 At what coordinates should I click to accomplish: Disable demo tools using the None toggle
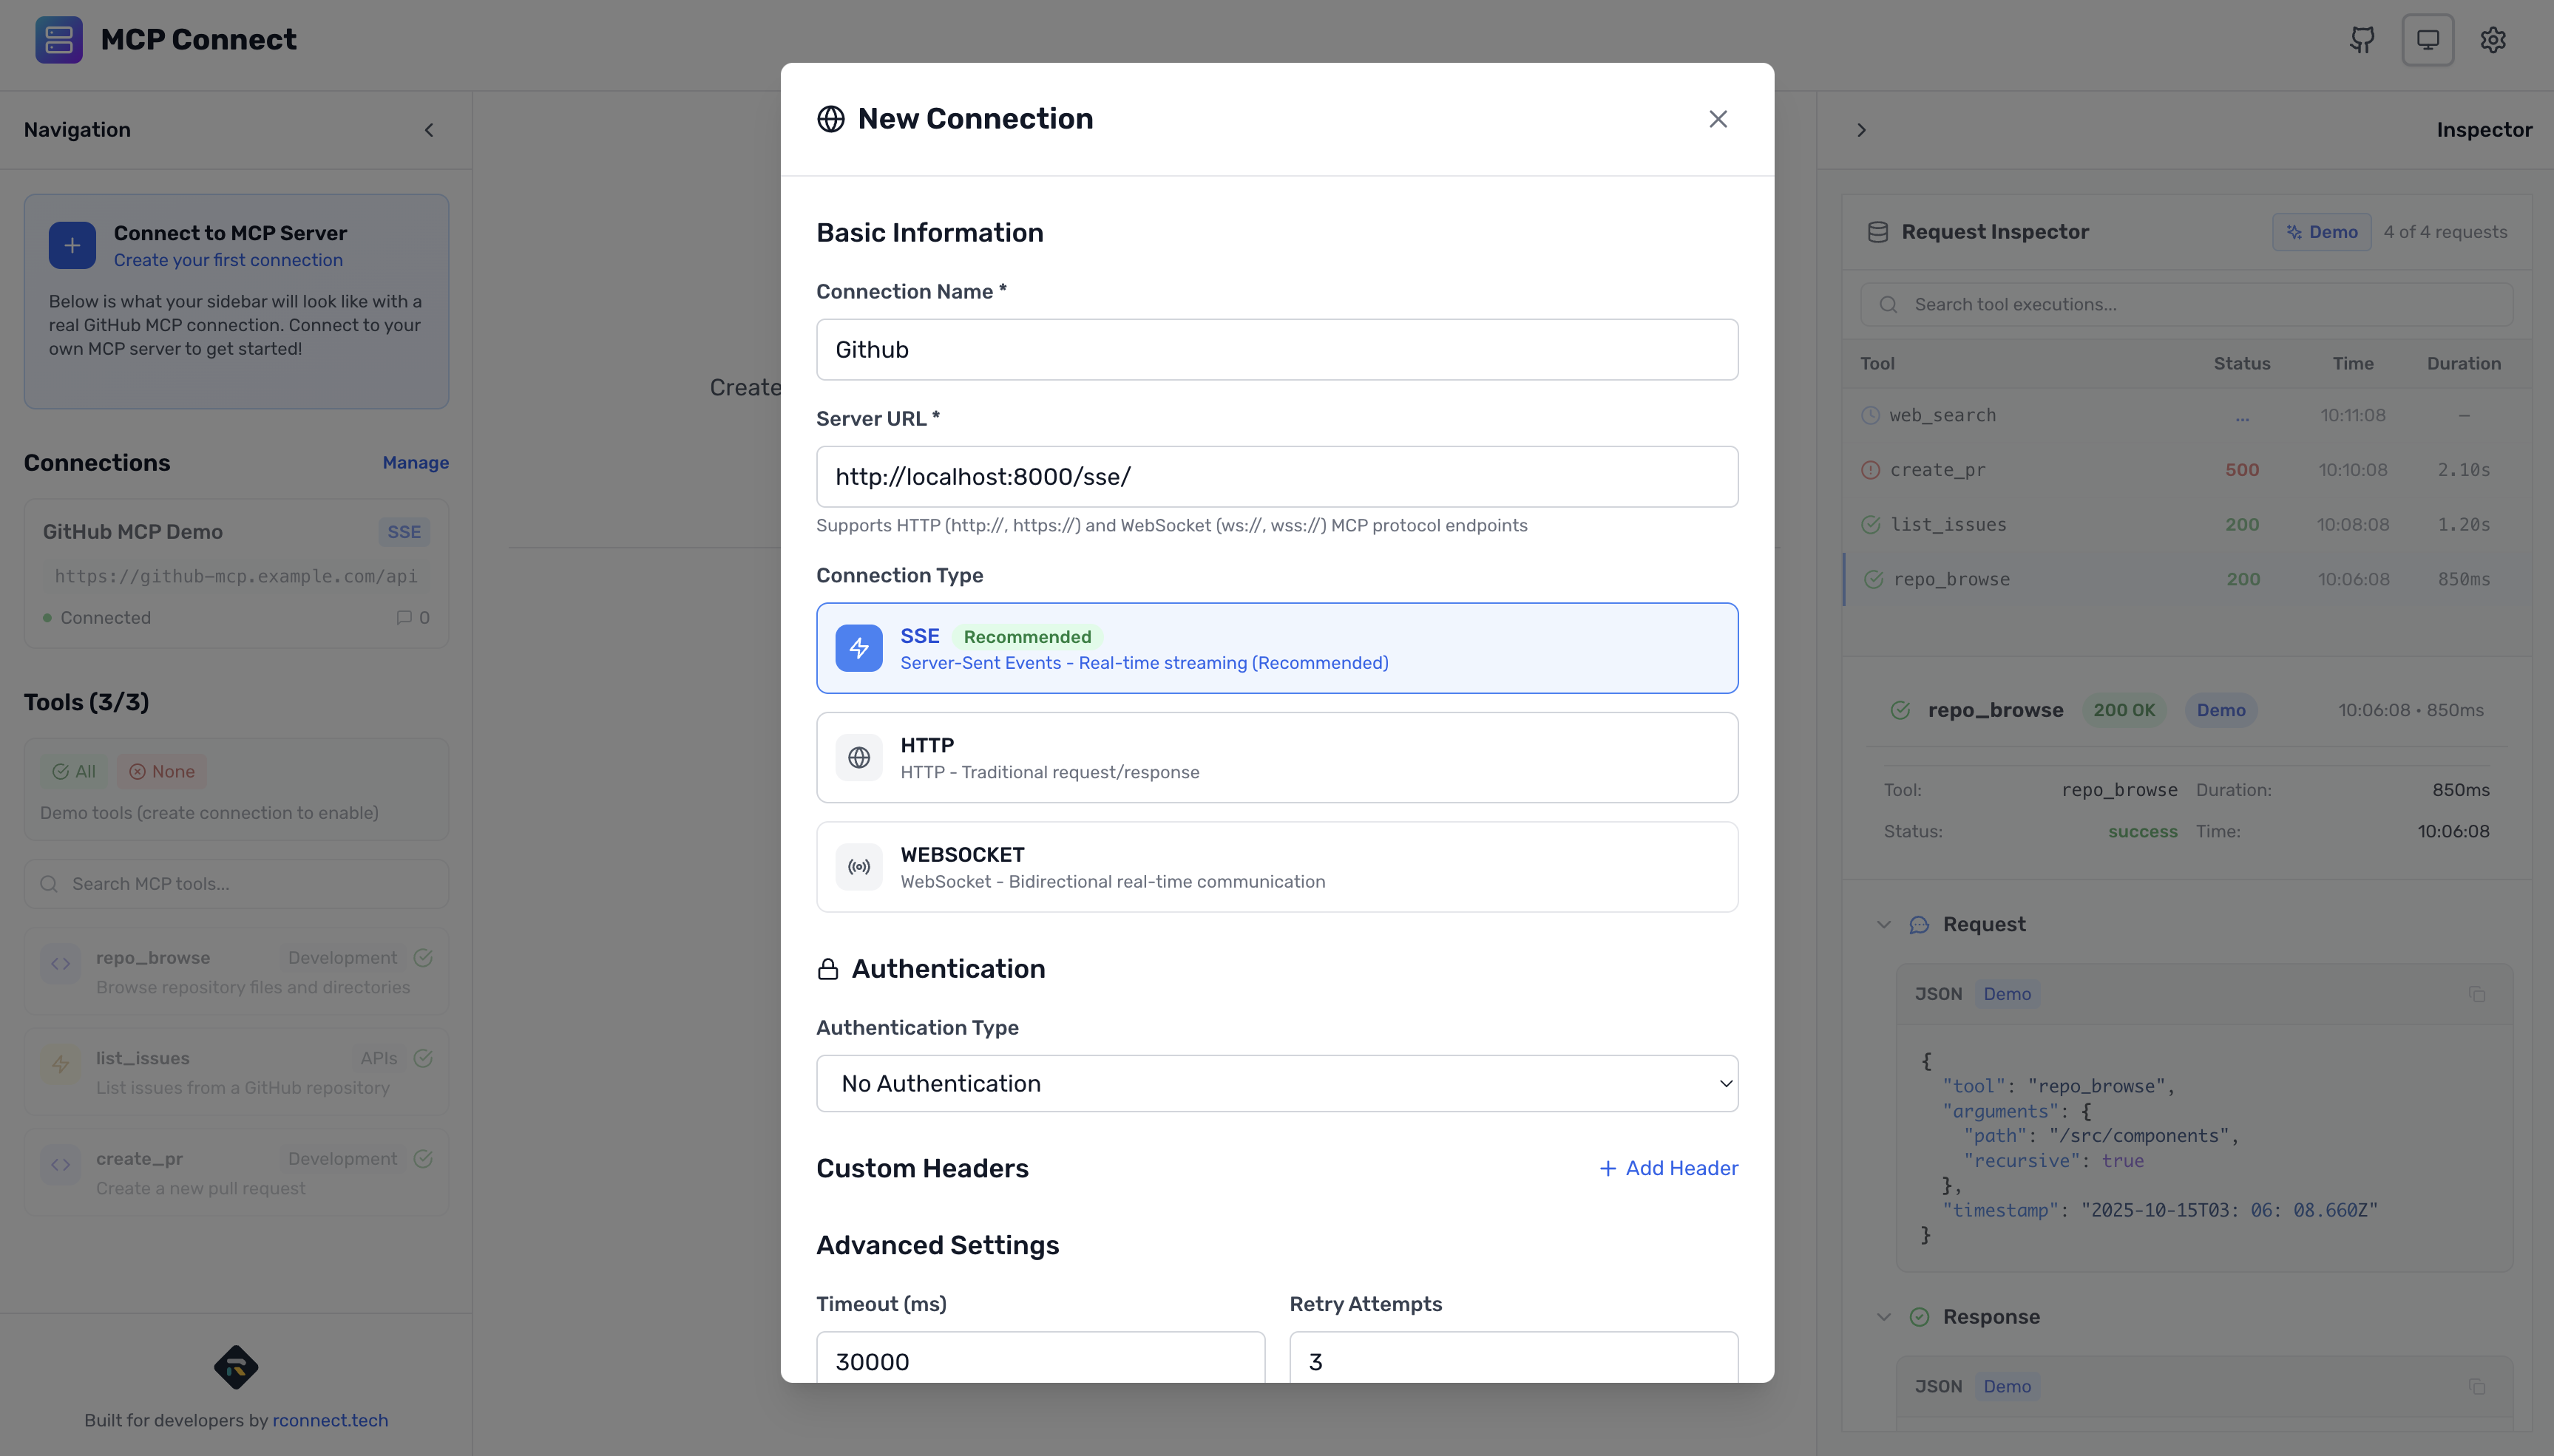(x=162, y=771)
